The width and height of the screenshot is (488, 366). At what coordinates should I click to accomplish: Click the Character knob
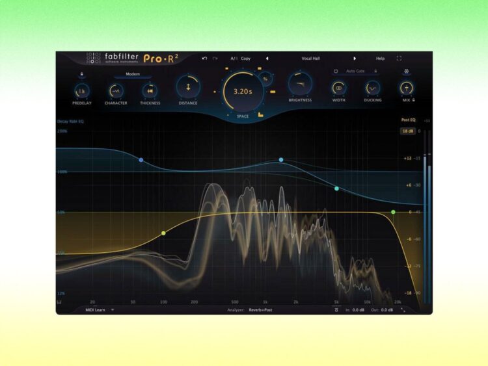[116, 91]
